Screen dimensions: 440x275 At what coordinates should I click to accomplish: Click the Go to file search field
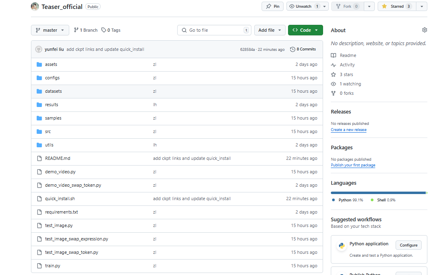click(x=214, y=30)
